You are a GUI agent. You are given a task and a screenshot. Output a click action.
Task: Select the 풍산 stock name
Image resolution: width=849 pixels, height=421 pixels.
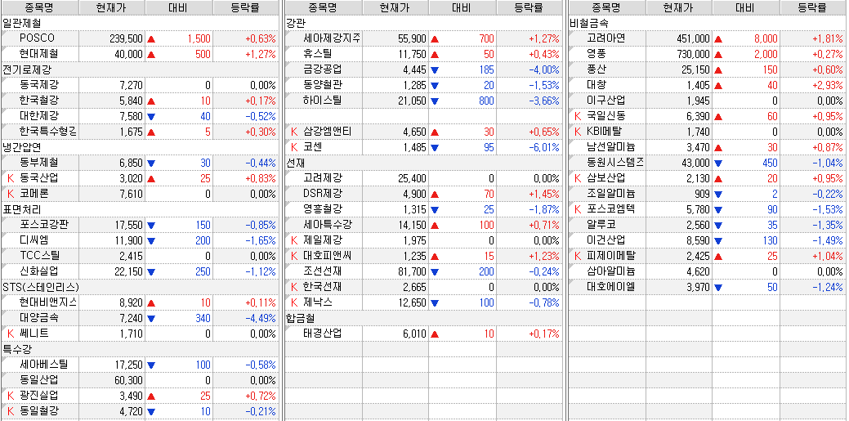(x=597, y=69)
